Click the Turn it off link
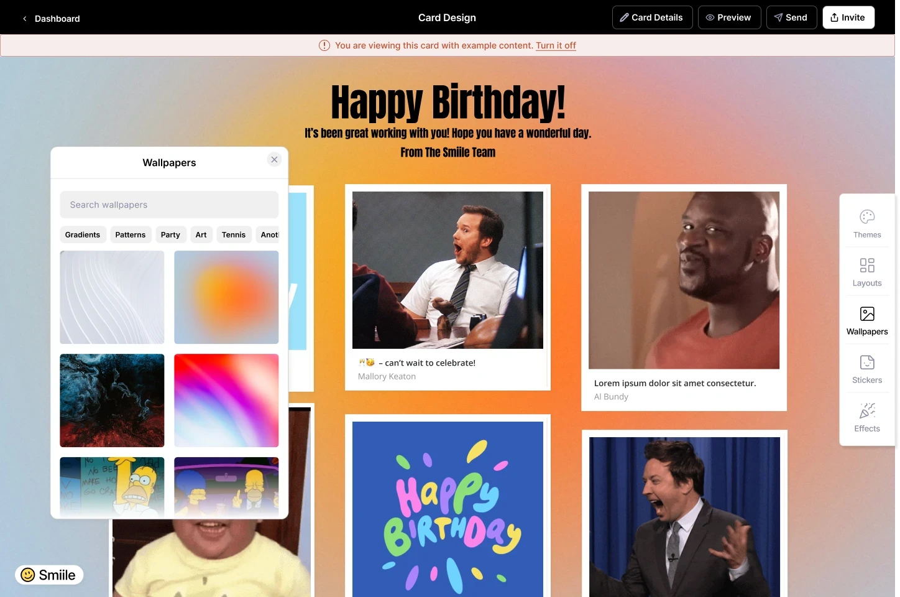The image size is (900, 597). [556, 45]
